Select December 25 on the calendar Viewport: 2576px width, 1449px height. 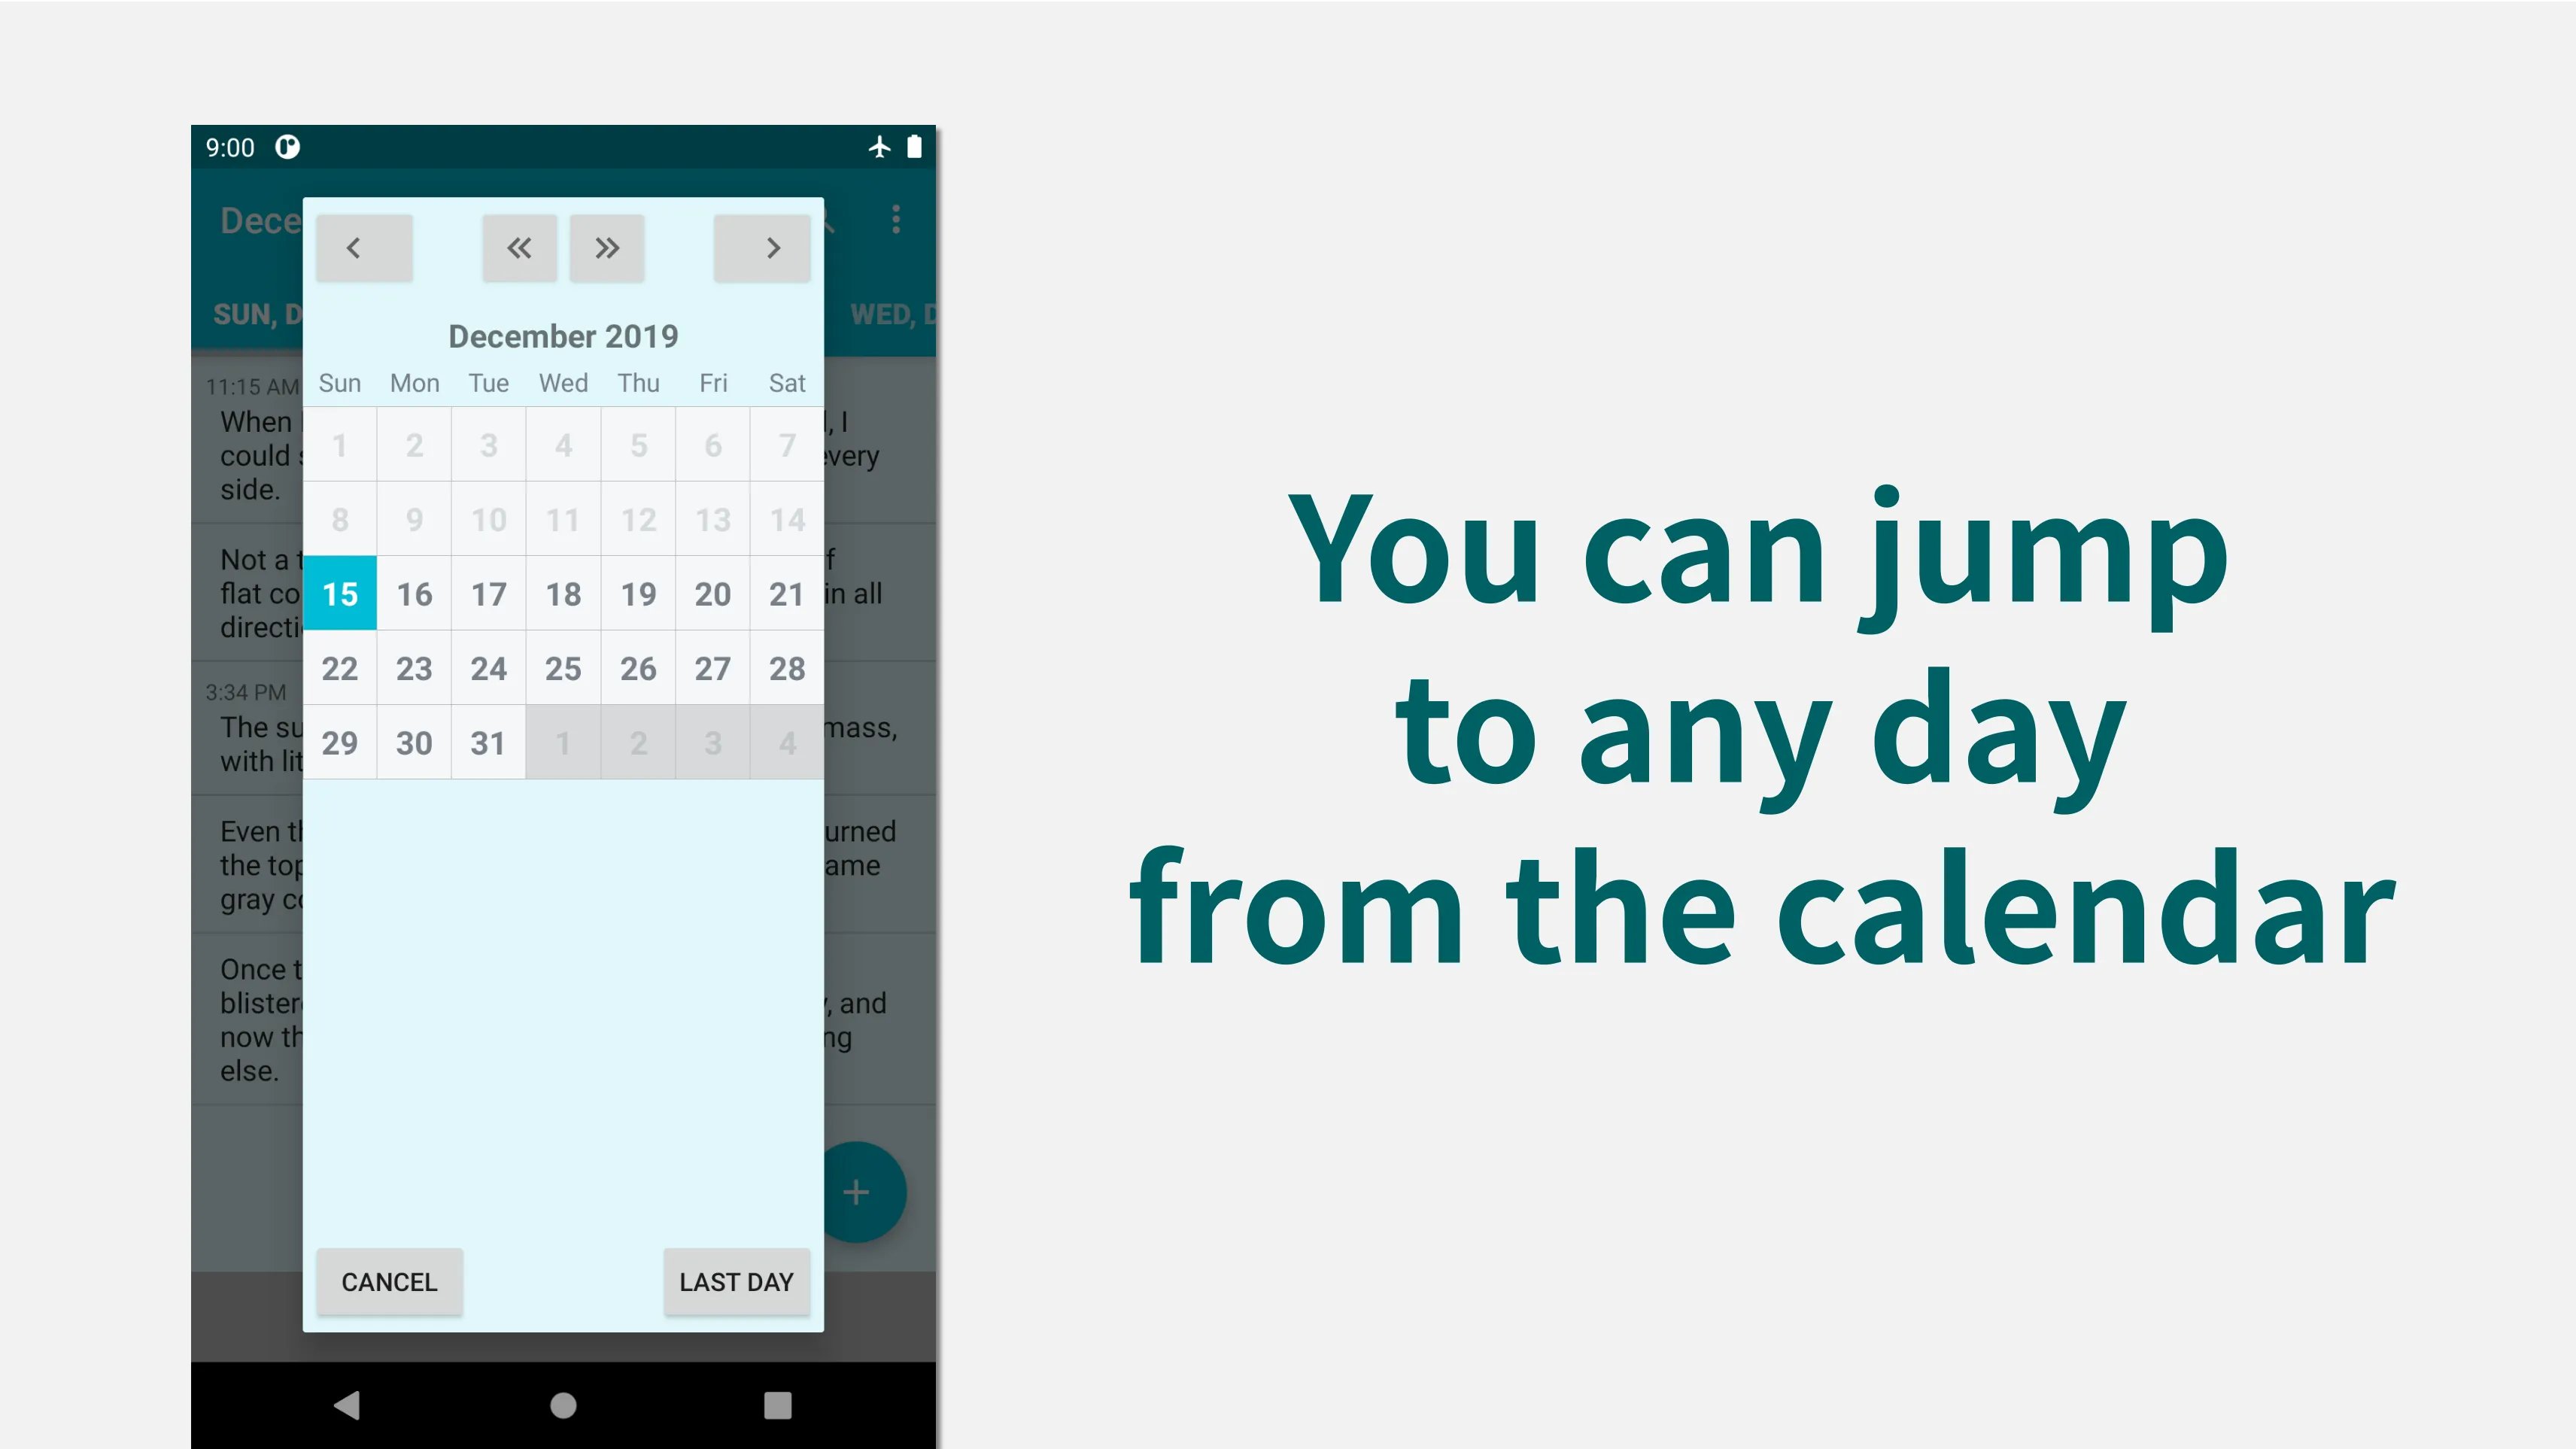tap(563, 667)
